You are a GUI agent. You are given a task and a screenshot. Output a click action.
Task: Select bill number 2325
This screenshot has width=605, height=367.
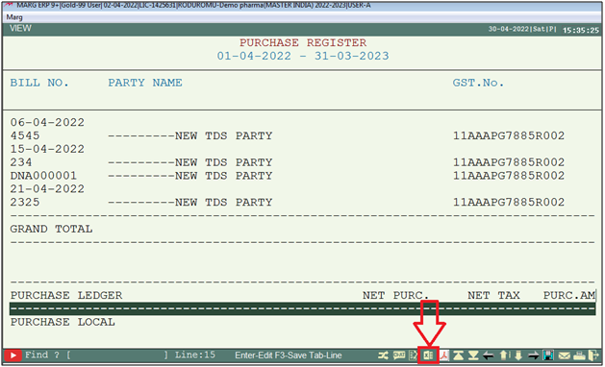point(25,203)
